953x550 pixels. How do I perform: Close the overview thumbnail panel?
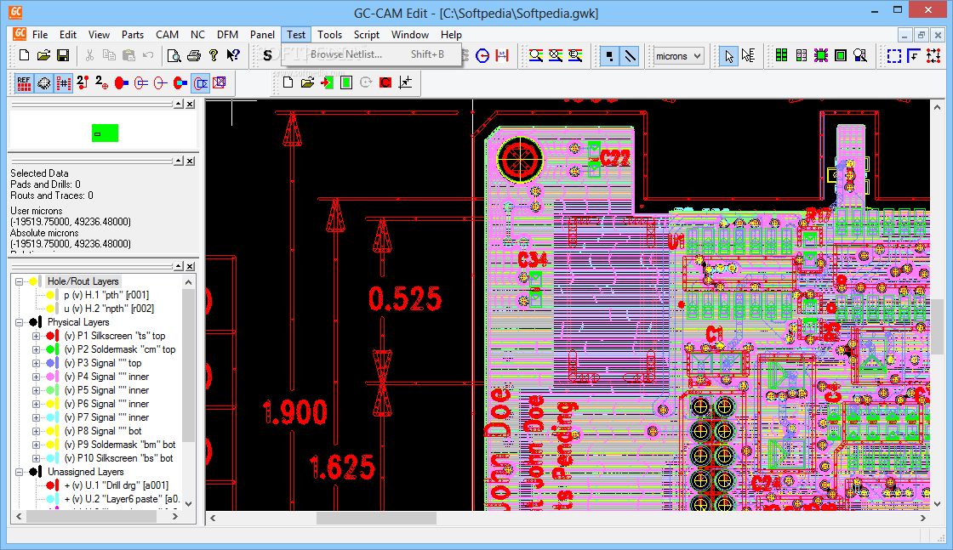click(191, 105)
